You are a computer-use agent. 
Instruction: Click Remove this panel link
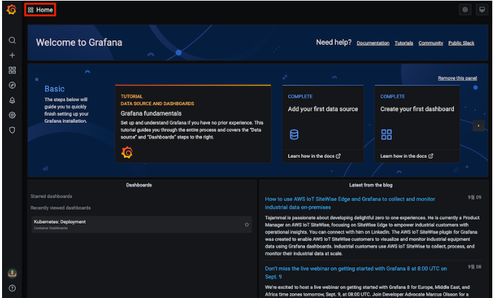point(457,78)
